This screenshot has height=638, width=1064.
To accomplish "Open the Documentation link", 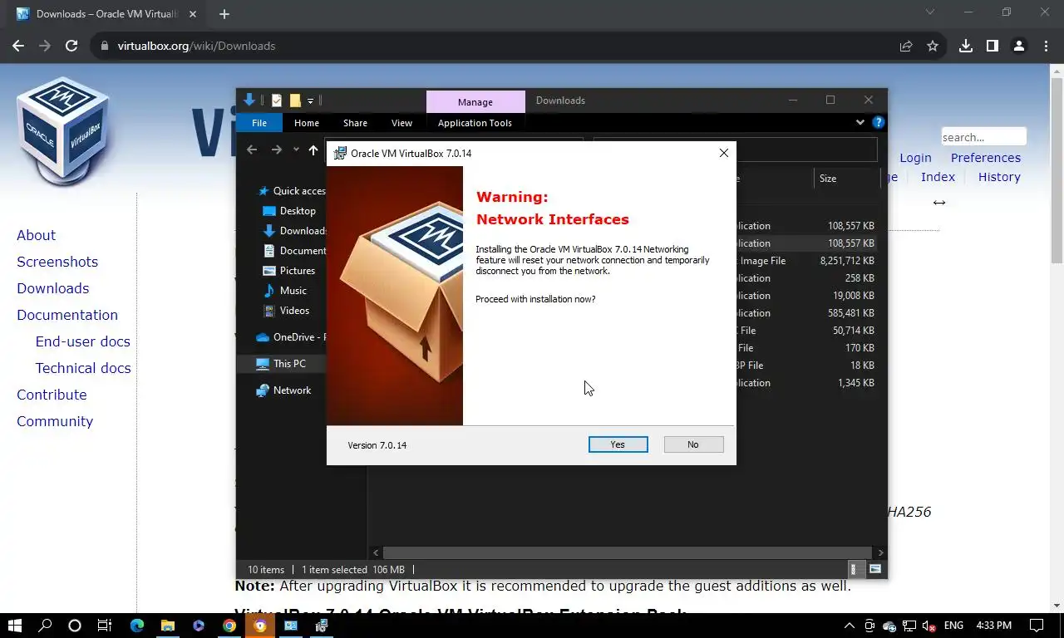I will pos(67,315).
